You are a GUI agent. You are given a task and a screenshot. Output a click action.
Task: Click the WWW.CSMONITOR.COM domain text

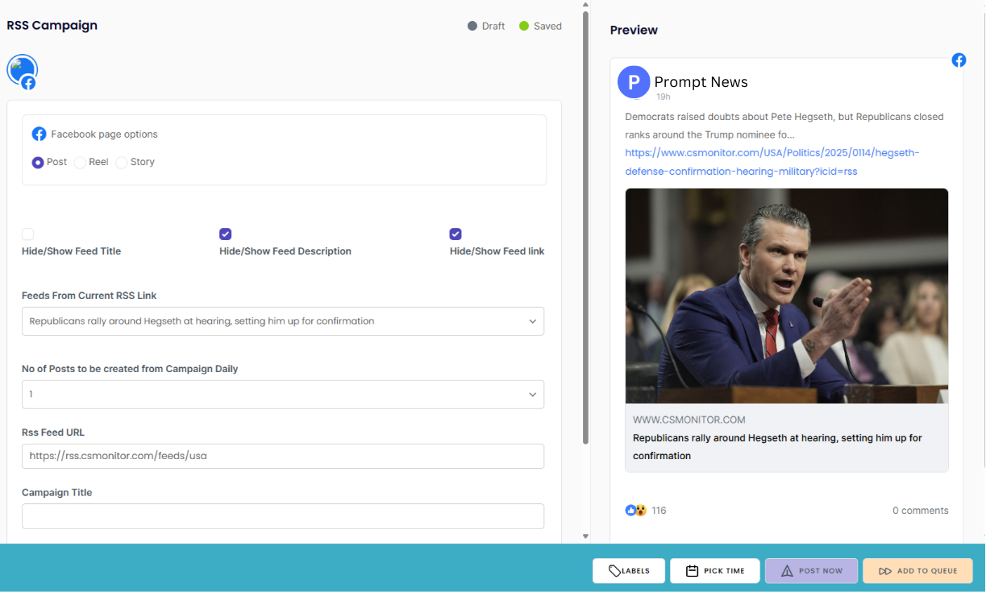[x=689, y=420]
